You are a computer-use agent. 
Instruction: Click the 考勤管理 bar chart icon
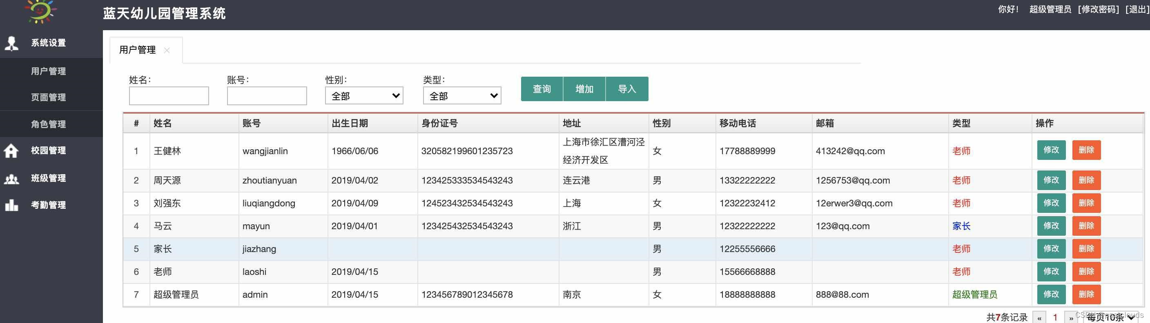11,205
